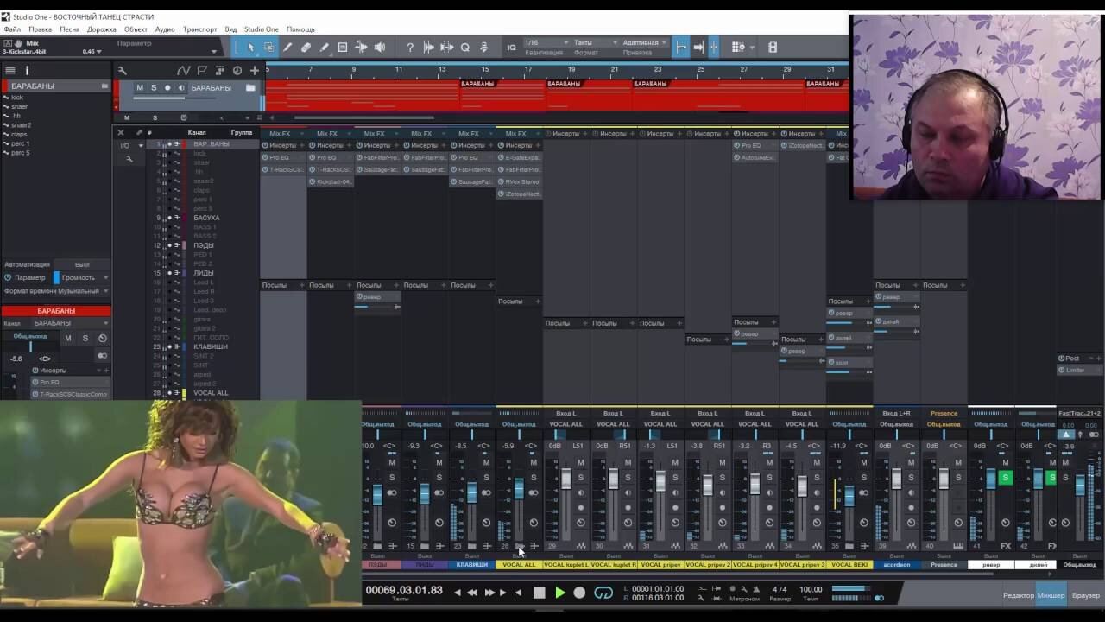Close the mixer console X icon
This screenshot has width=1105, height=622.
120,132
